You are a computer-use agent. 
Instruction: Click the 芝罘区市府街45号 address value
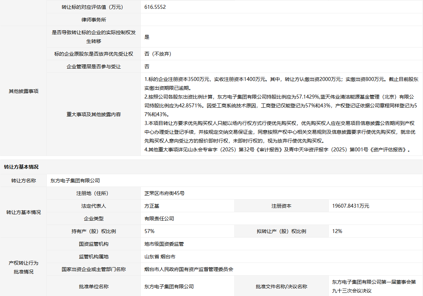coord(164,193)
